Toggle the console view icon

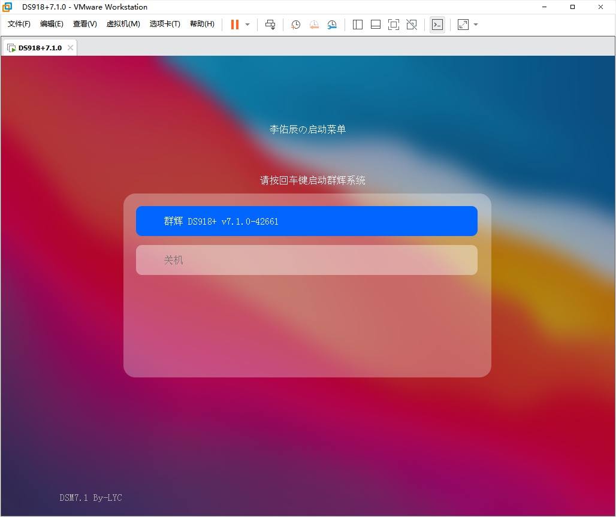coord(437,25)
